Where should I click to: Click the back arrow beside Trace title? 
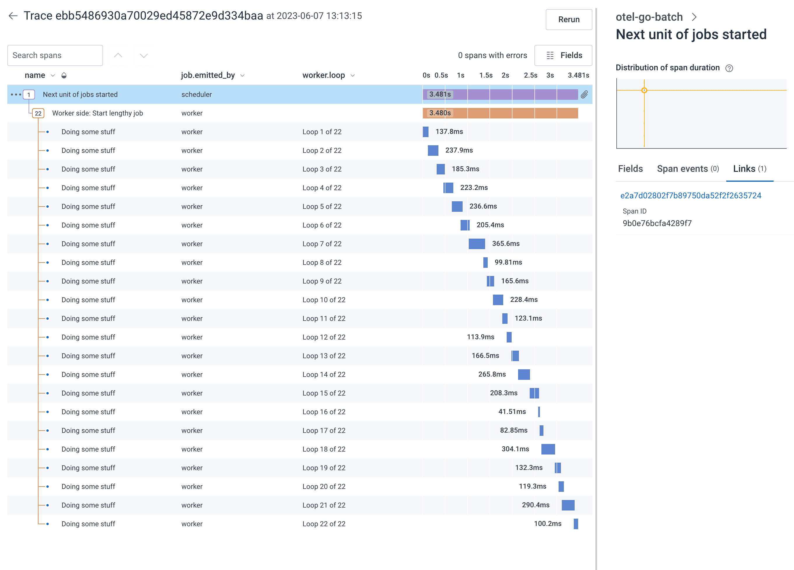click(13, 16)
